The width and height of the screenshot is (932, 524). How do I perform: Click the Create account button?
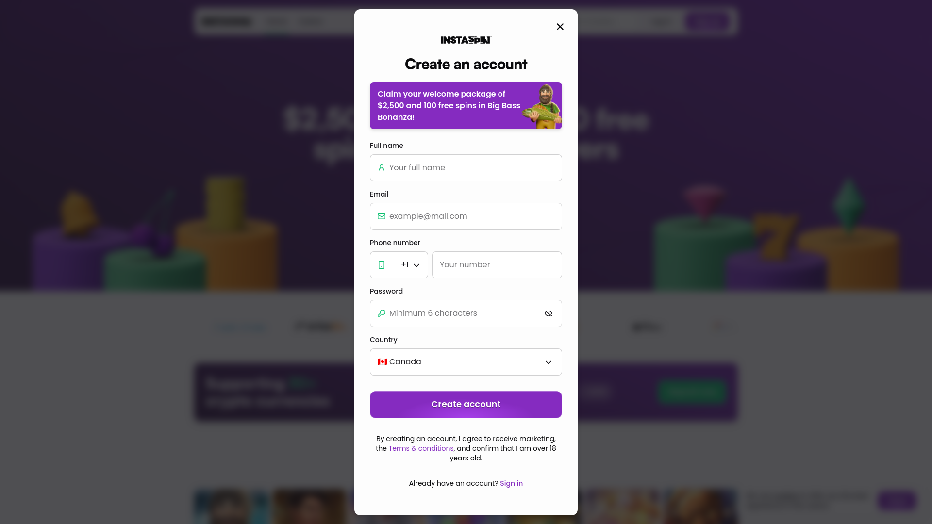point(466,405)
